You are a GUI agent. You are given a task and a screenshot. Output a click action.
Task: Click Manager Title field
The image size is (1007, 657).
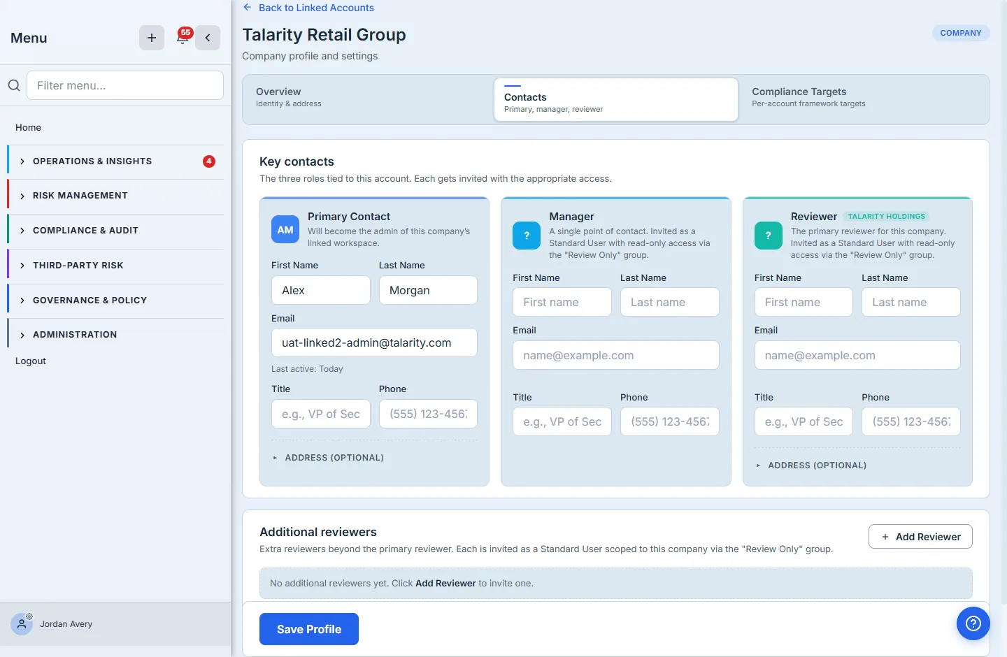point(562,421)
